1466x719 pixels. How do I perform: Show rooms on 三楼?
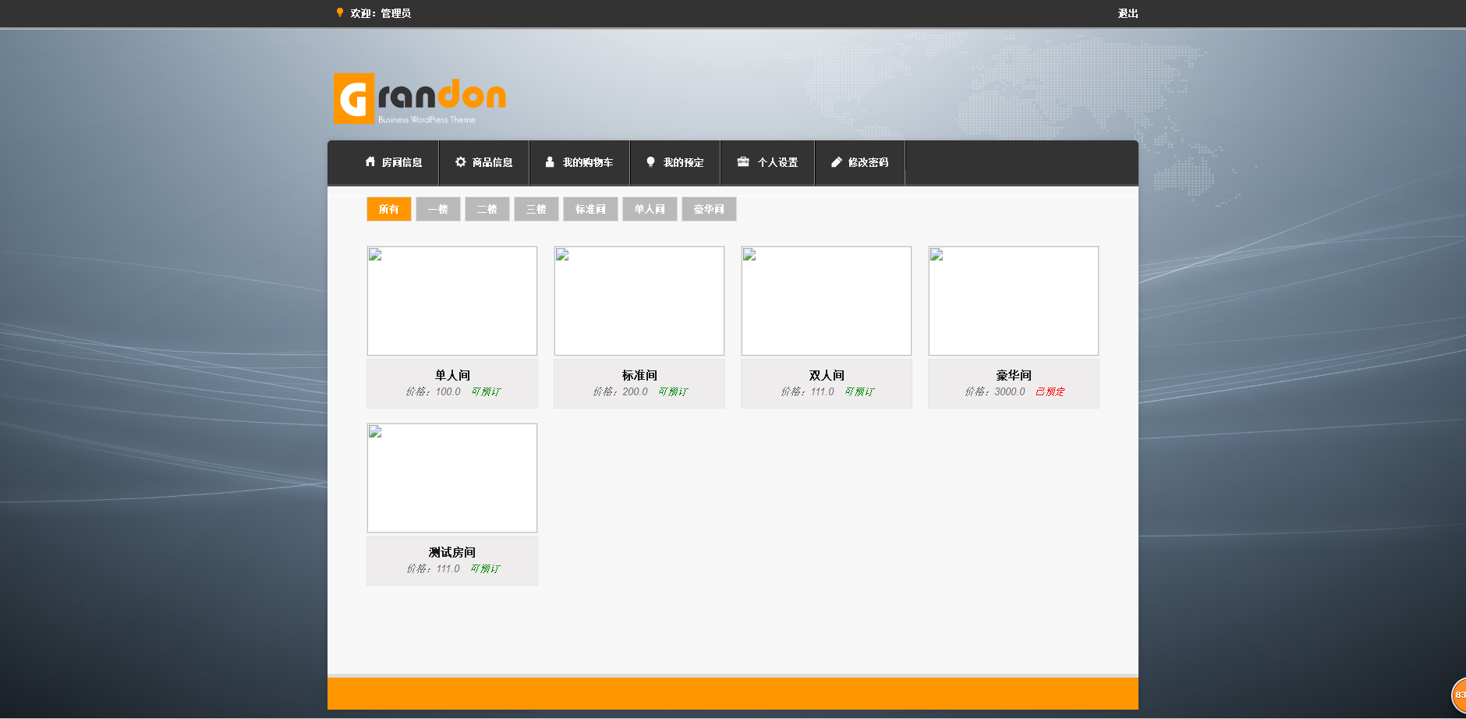536,209
